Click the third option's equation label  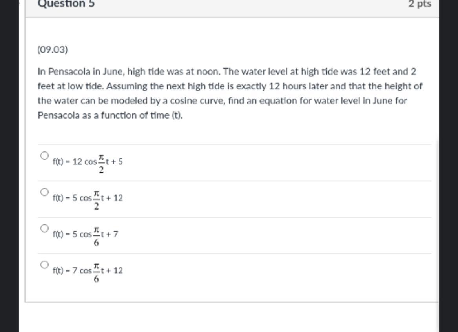(x=86, y=235)
